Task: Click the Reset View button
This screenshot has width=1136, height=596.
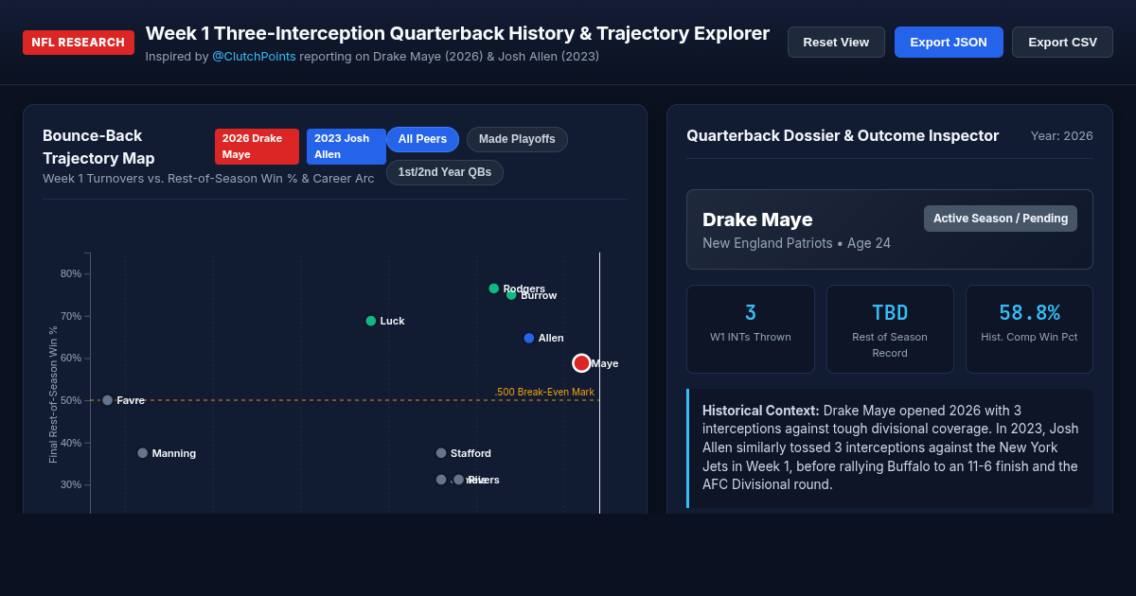Action: (836, 42)
